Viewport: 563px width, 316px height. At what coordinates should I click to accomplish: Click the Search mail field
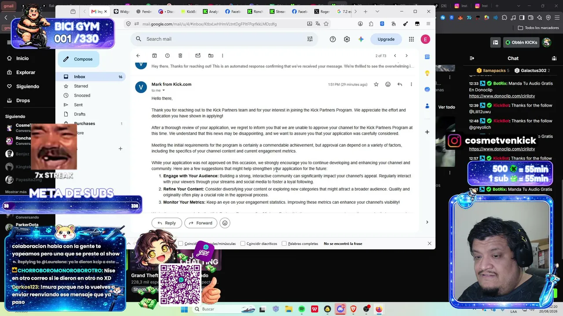[224, 39]
